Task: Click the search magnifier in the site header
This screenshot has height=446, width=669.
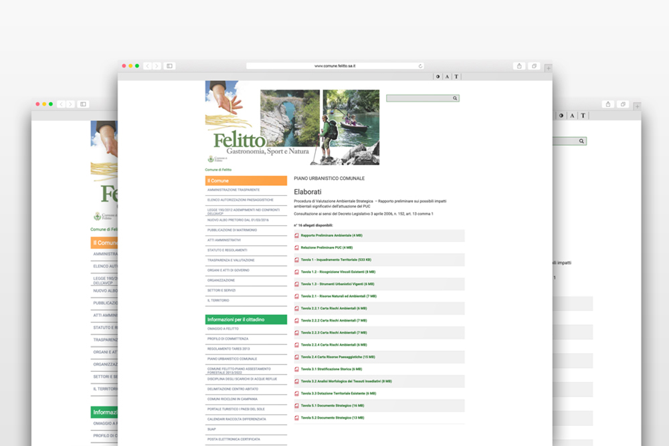Action: coord(455,98)
